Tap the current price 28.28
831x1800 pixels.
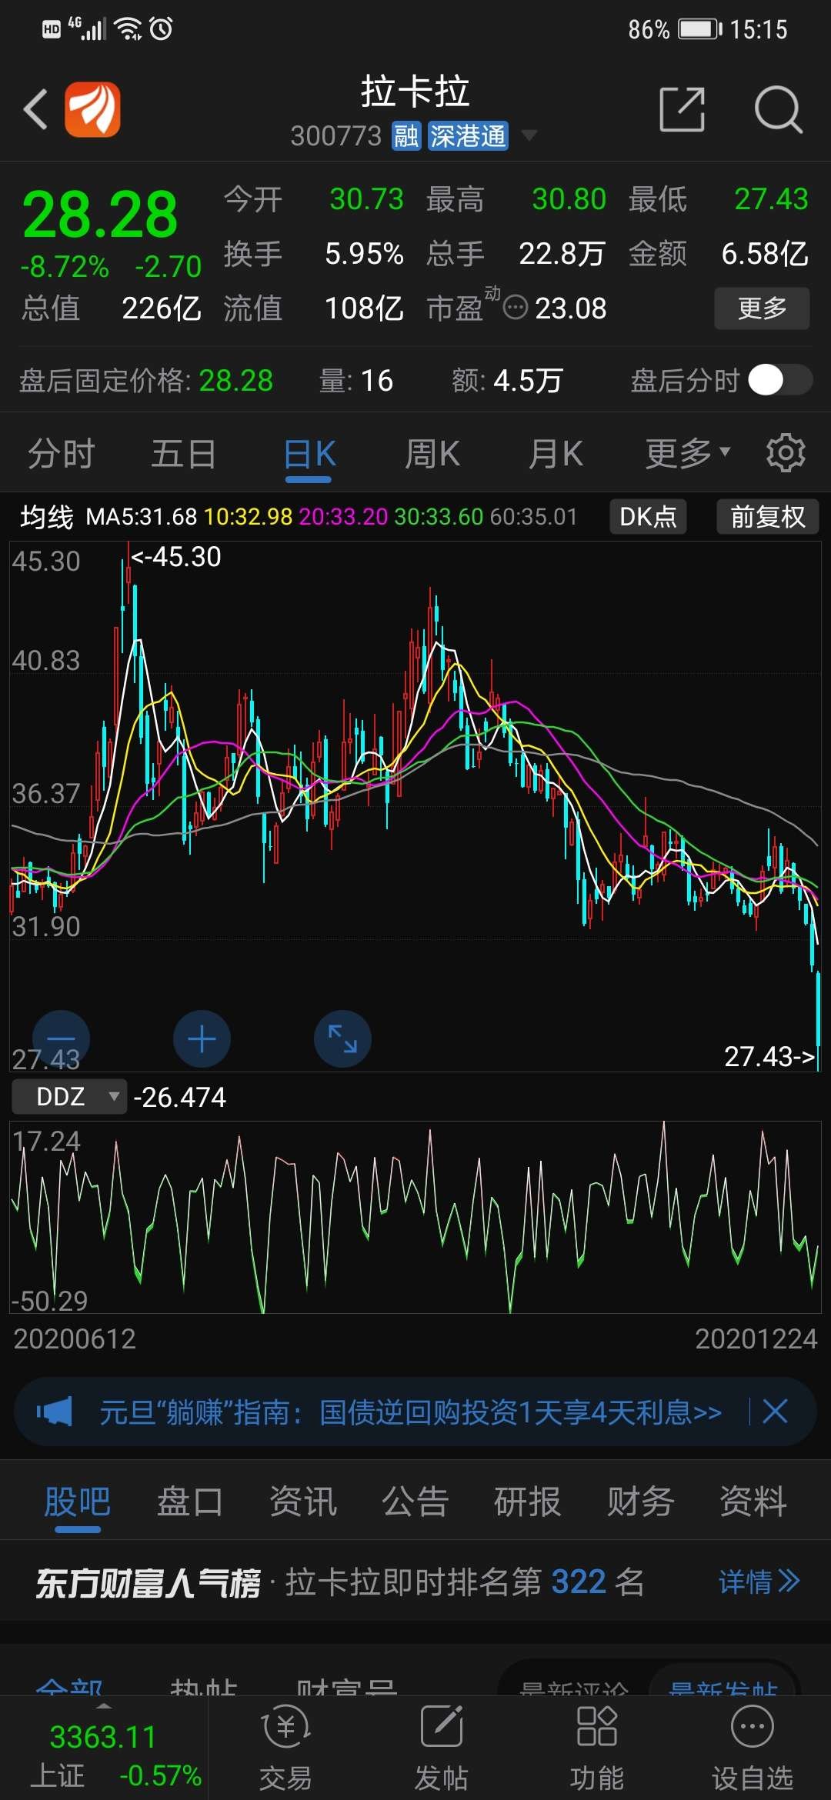click(x=100, y=215)
